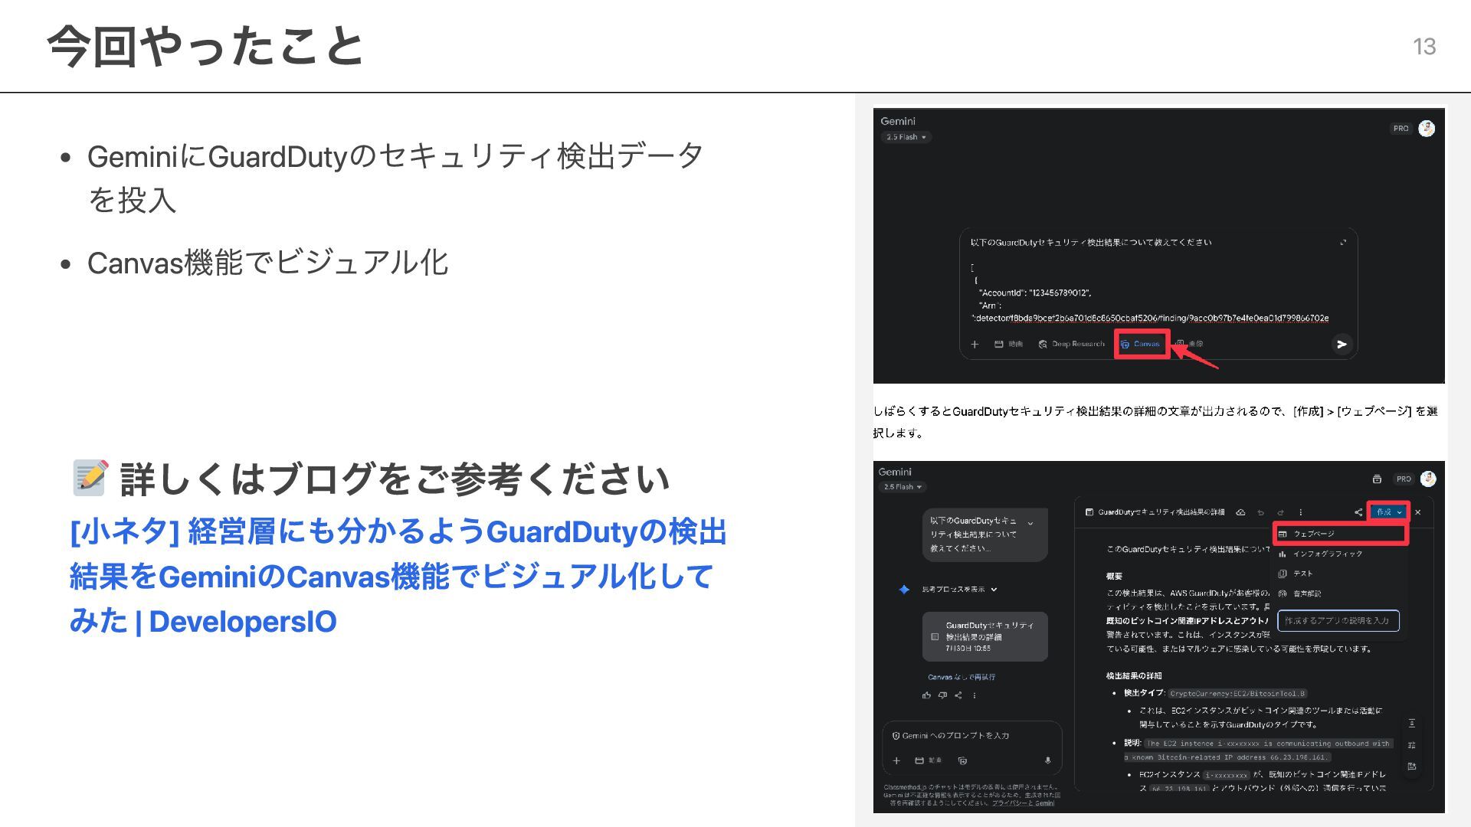Click the middle adjust icon in canvas side toolbar
Screen dimensions: 1471x827
pyautogui.click(x=1411, y=744)
